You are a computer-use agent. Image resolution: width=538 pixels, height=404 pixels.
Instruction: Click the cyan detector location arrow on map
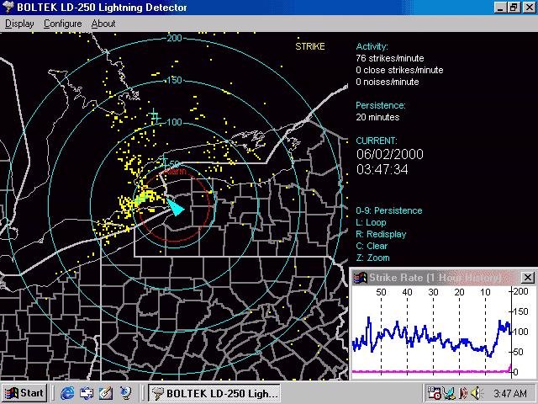tap(175, 206)
